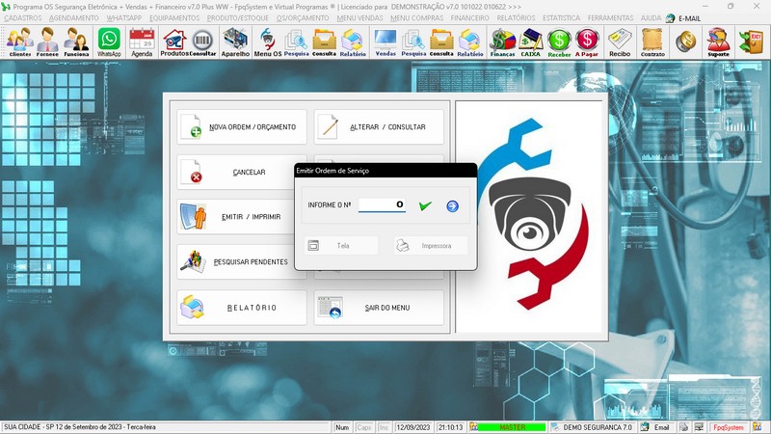
Task: Open the ESTATISTICA menu
Action: 561,18
